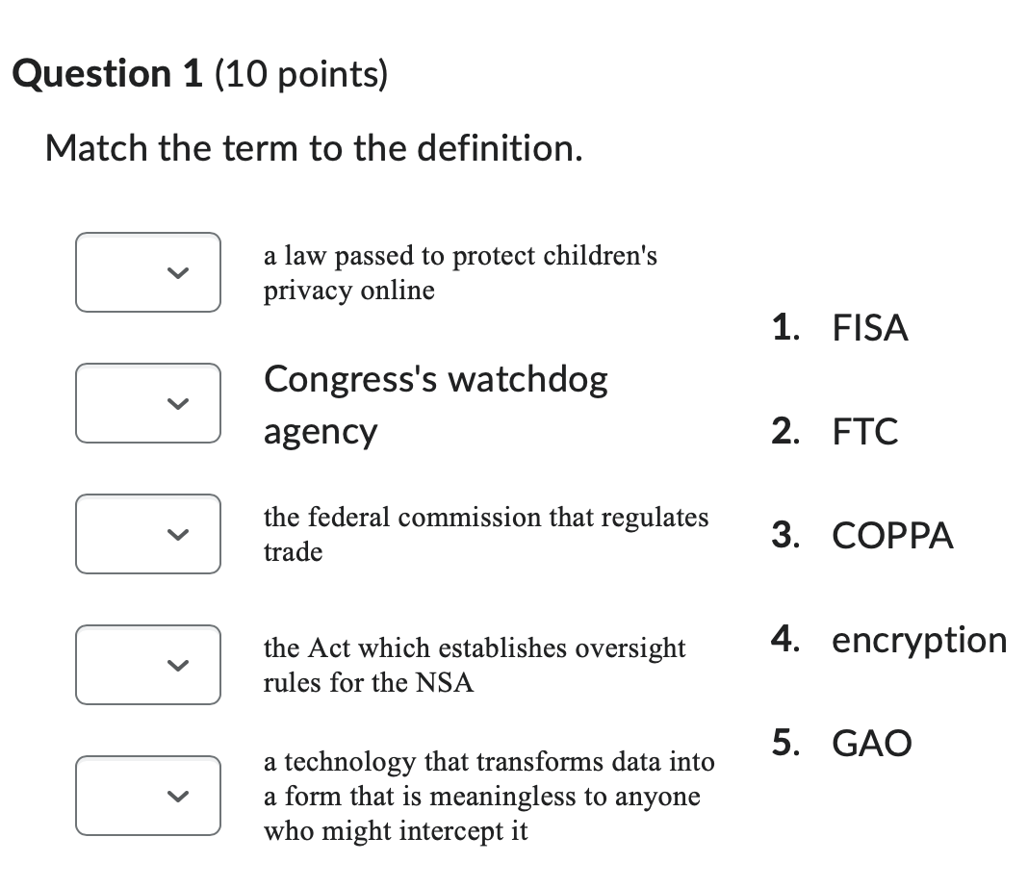Image resolution: width=1028 pixels, height=888 pixels.
Task: Click the chevron in the second answer selector
Action: [x=176, y=403]
